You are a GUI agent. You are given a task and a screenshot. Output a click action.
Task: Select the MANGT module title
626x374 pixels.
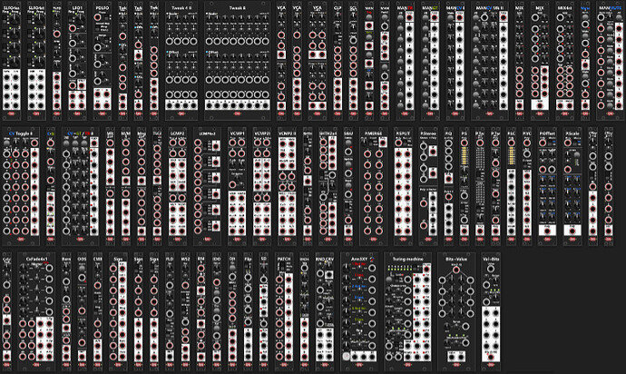430,8
